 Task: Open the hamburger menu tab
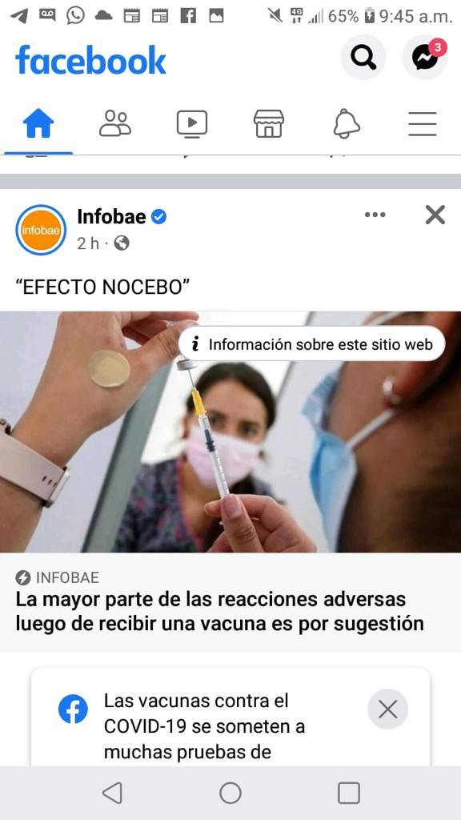click(x=423, y=124)
